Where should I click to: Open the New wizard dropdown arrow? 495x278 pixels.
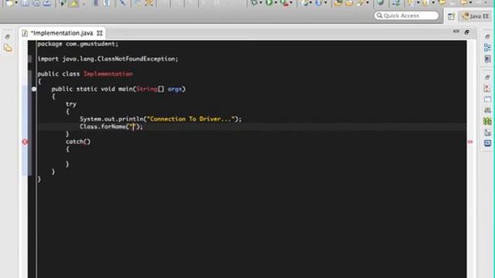tap(15, 3)
